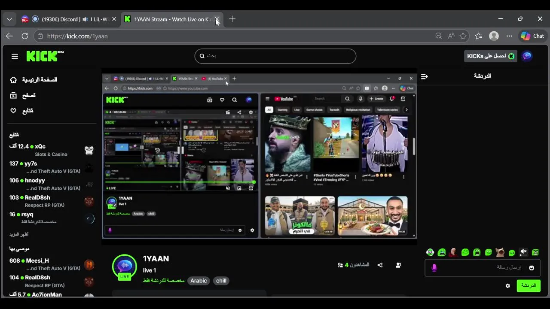Mute the Discord tab via its speaker icon
The image size is (550, 309).
coord(85,19)
